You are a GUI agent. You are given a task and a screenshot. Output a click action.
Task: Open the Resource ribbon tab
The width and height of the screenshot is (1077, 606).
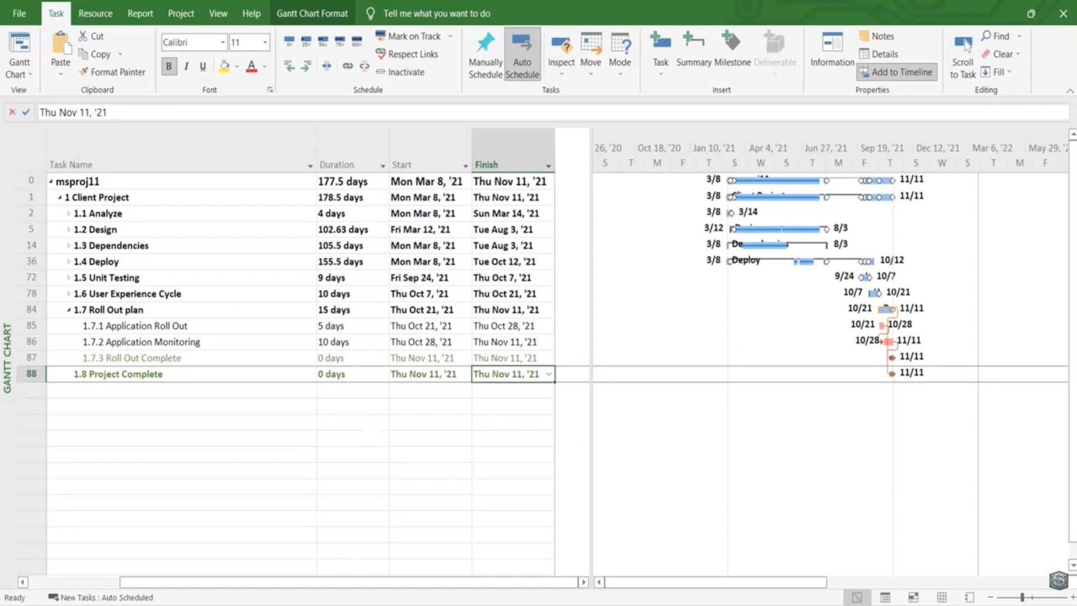(95, 13)
